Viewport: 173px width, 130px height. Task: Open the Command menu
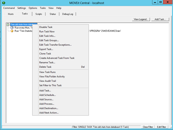click(9, 8)
